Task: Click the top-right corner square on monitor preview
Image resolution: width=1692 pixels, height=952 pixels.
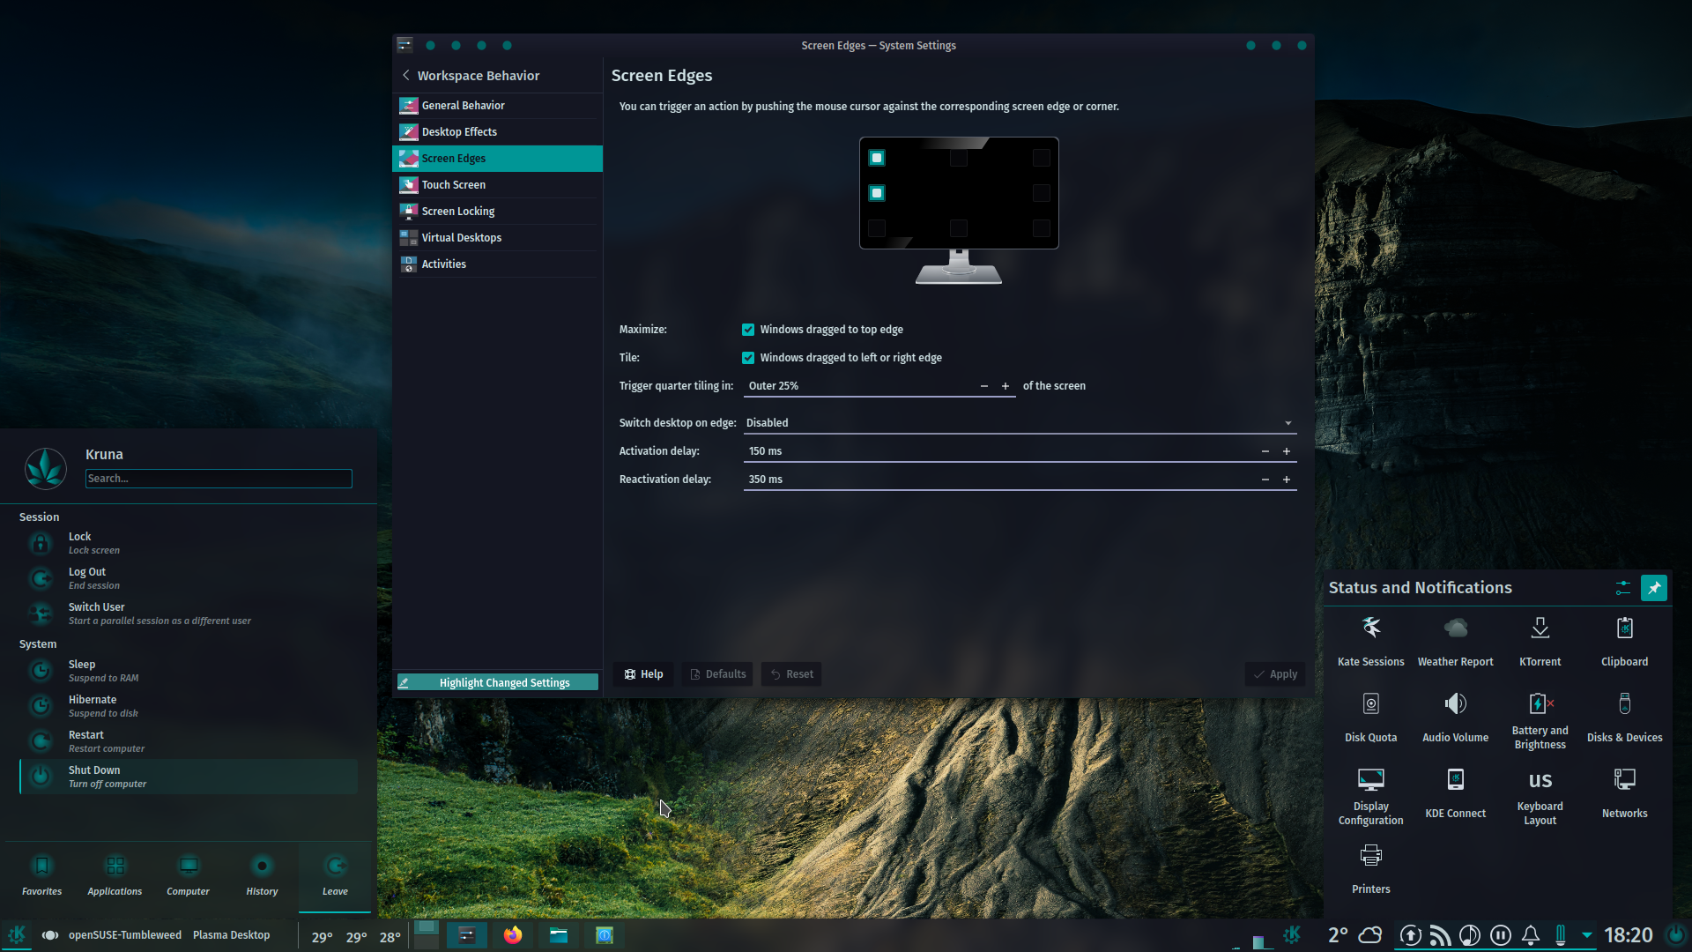Action: pyautogui.click(x=1042, y=158)
